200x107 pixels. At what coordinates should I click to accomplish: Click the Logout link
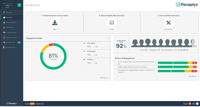pos(7,7)
